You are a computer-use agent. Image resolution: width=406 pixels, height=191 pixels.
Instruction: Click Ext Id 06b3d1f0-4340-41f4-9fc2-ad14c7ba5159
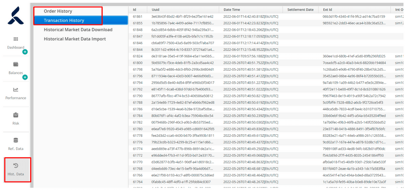click(354, 17)
